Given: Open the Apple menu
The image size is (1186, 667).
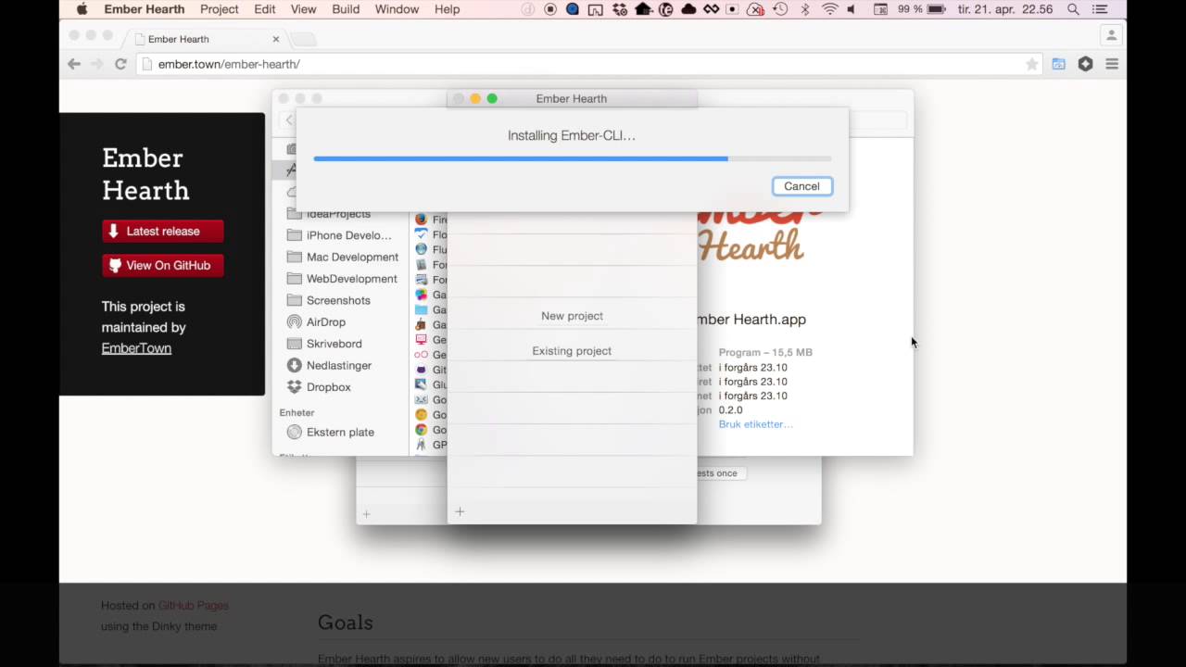Looking at the screenshot, I should pyautogui.click(x=82, y=9).
